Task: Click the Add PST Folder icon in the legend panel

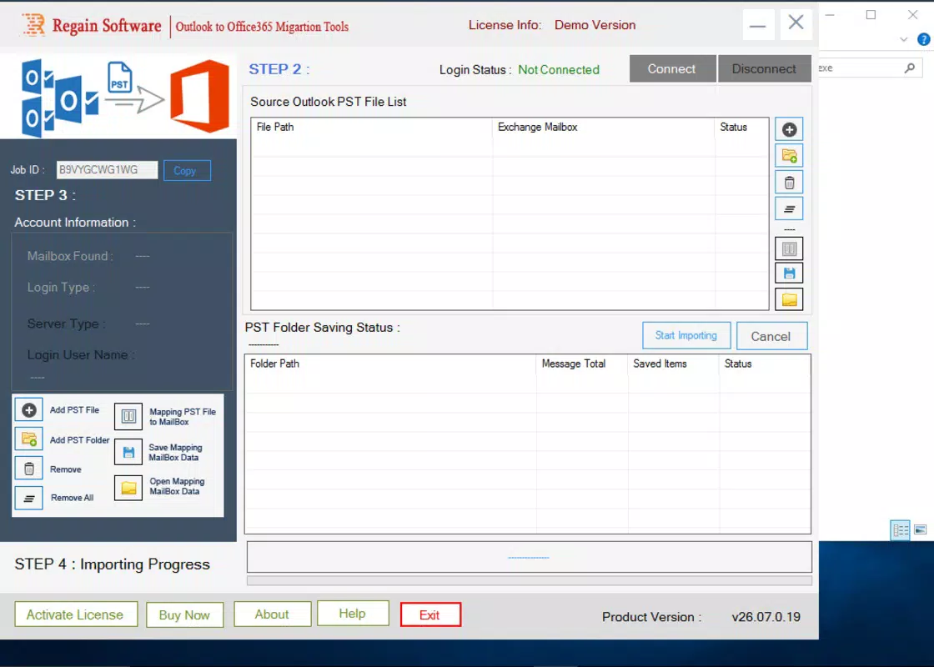Action: tap(28, 439)
